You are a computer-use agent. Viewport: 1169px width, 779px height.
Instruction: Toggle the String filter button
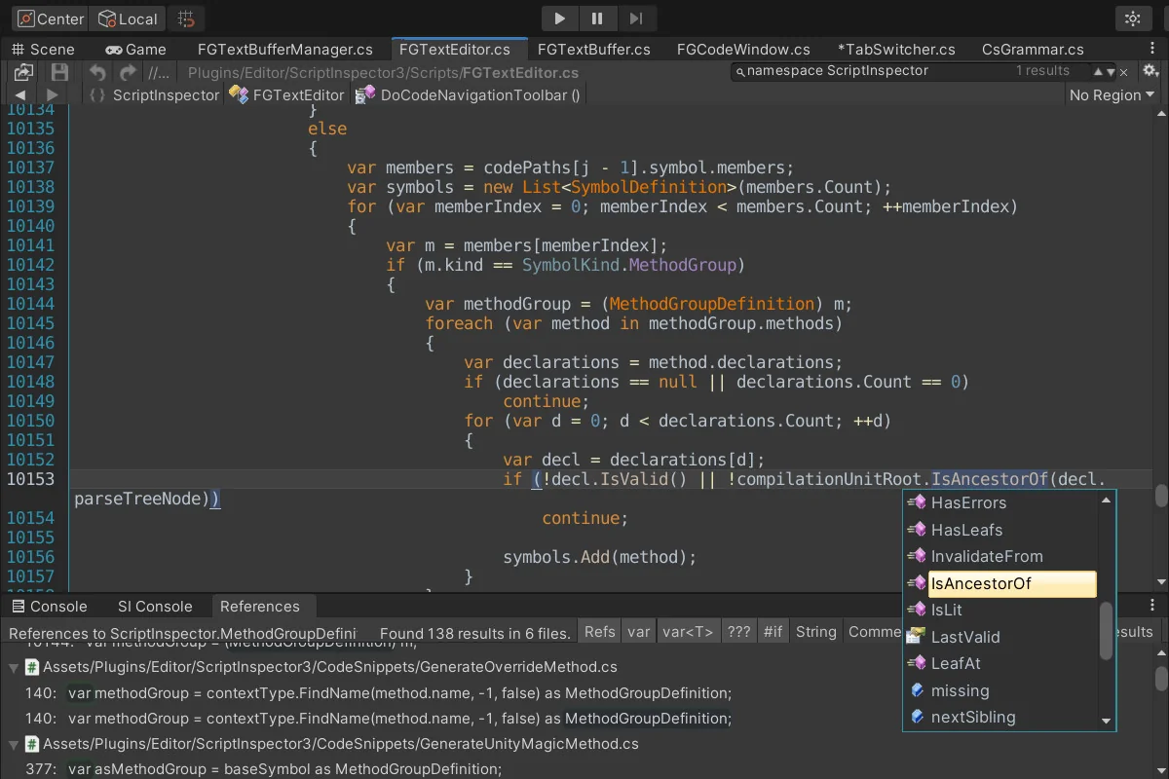coord(815,632)
